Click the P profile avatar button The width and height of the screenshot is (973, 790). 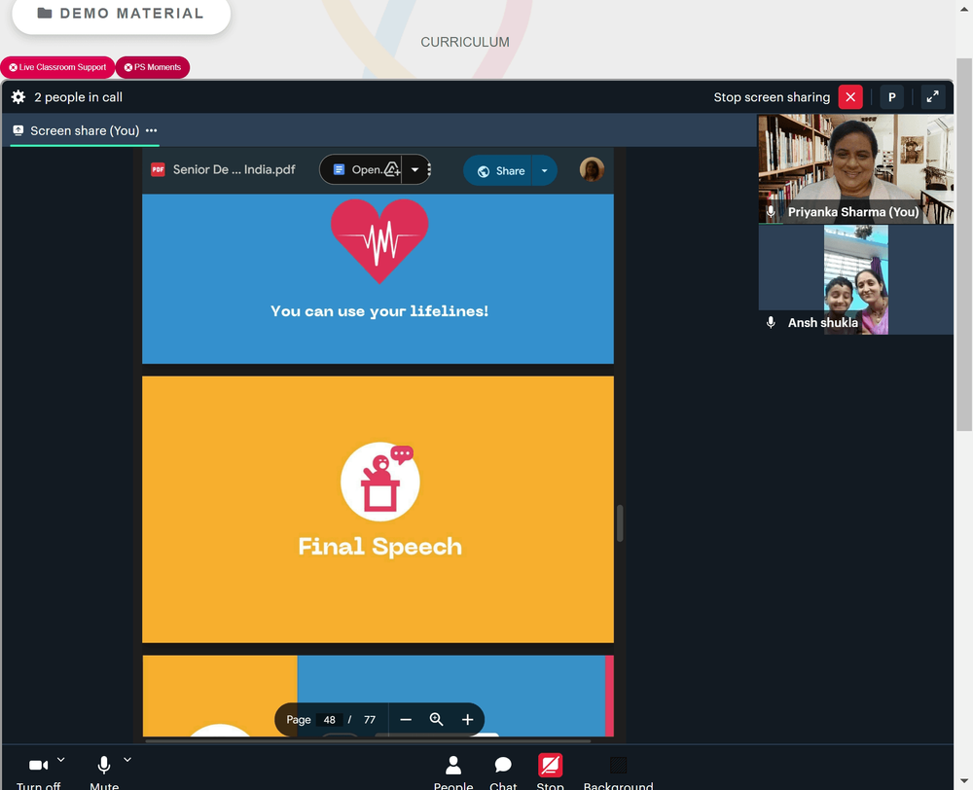(x=891, y=97)
